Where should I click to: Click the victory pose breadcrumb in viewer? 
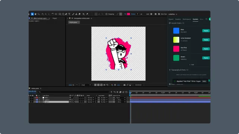click(x=74, y=22)
